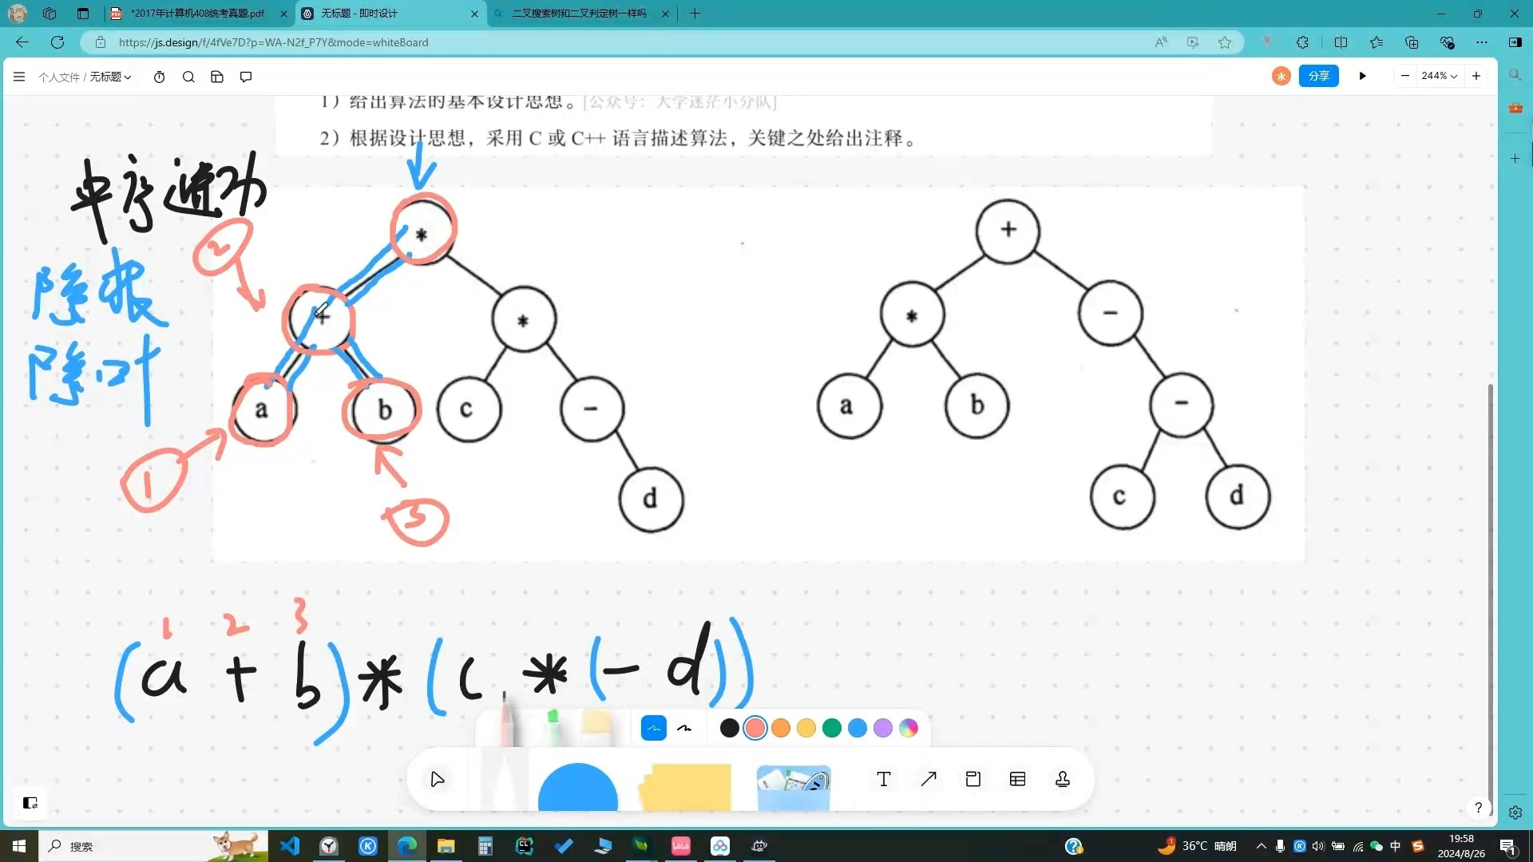This screenshot has width=1533, height=862.
Task: Pick the green pen color swatch
Action: (831, 728)
